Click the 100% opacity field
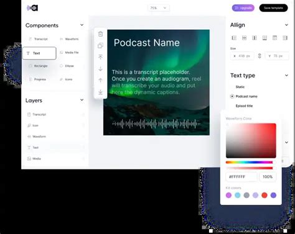Image resolution: width=295 pixels, height=234 pixels. (268, 177)
